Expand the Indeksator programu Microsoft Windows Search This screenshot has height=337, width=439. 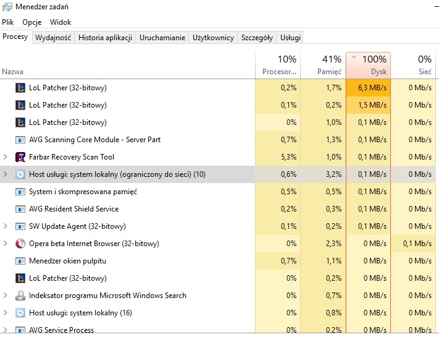tap(6, 296)
